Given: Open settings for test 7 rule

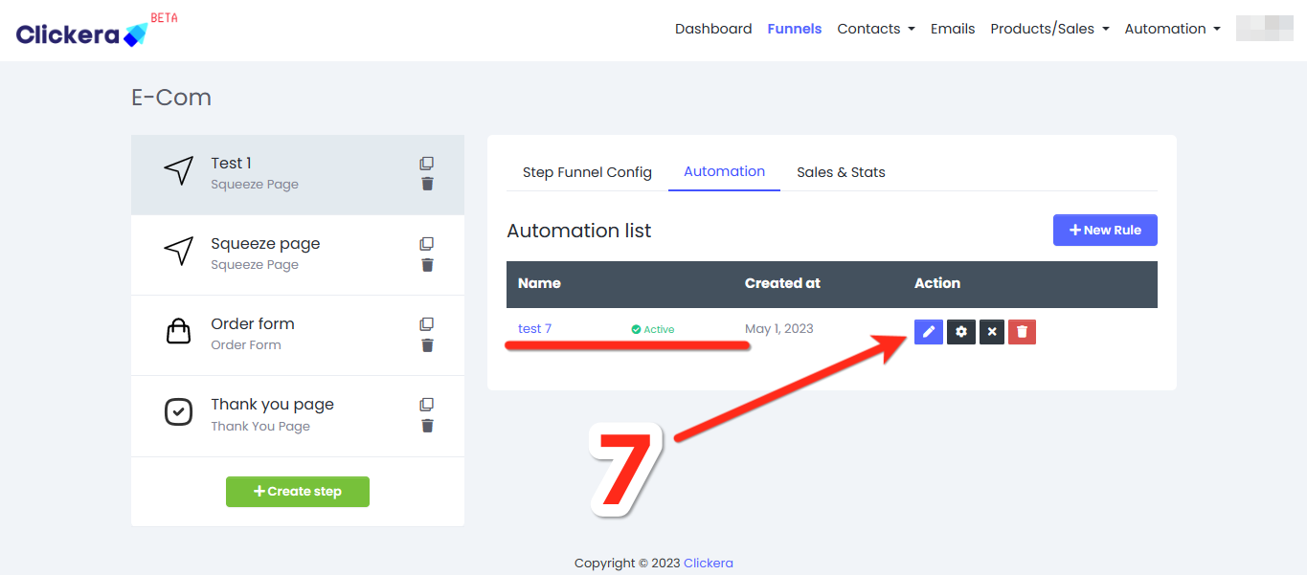Looking at the screenshot, I should point(961,332).
